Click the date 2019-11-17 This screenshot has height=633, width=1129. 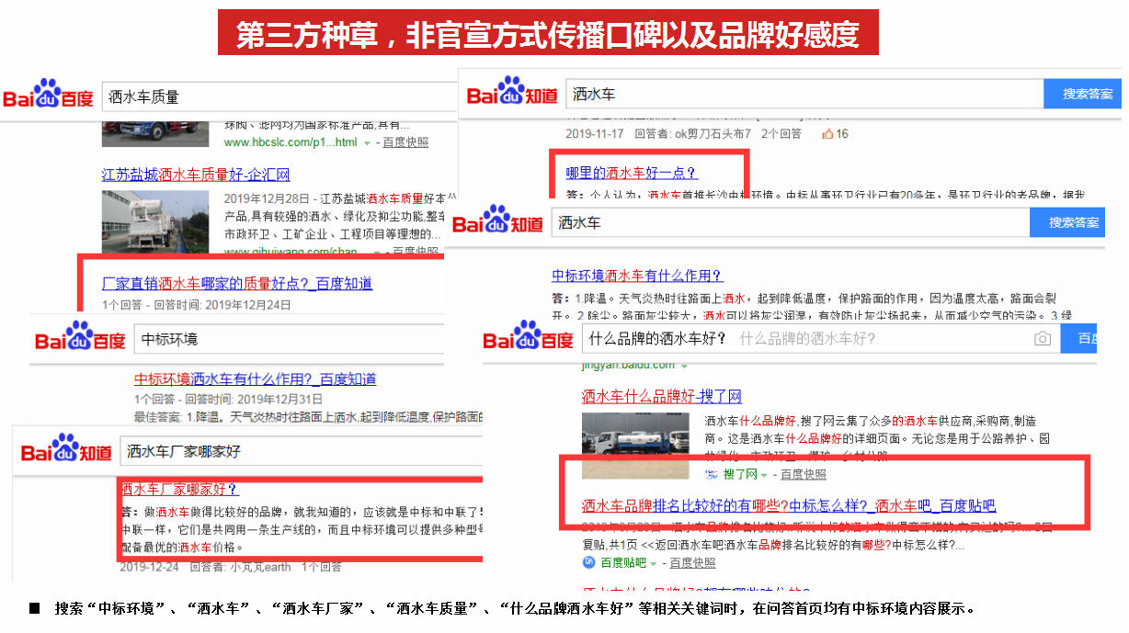click(x=595, y=134)
